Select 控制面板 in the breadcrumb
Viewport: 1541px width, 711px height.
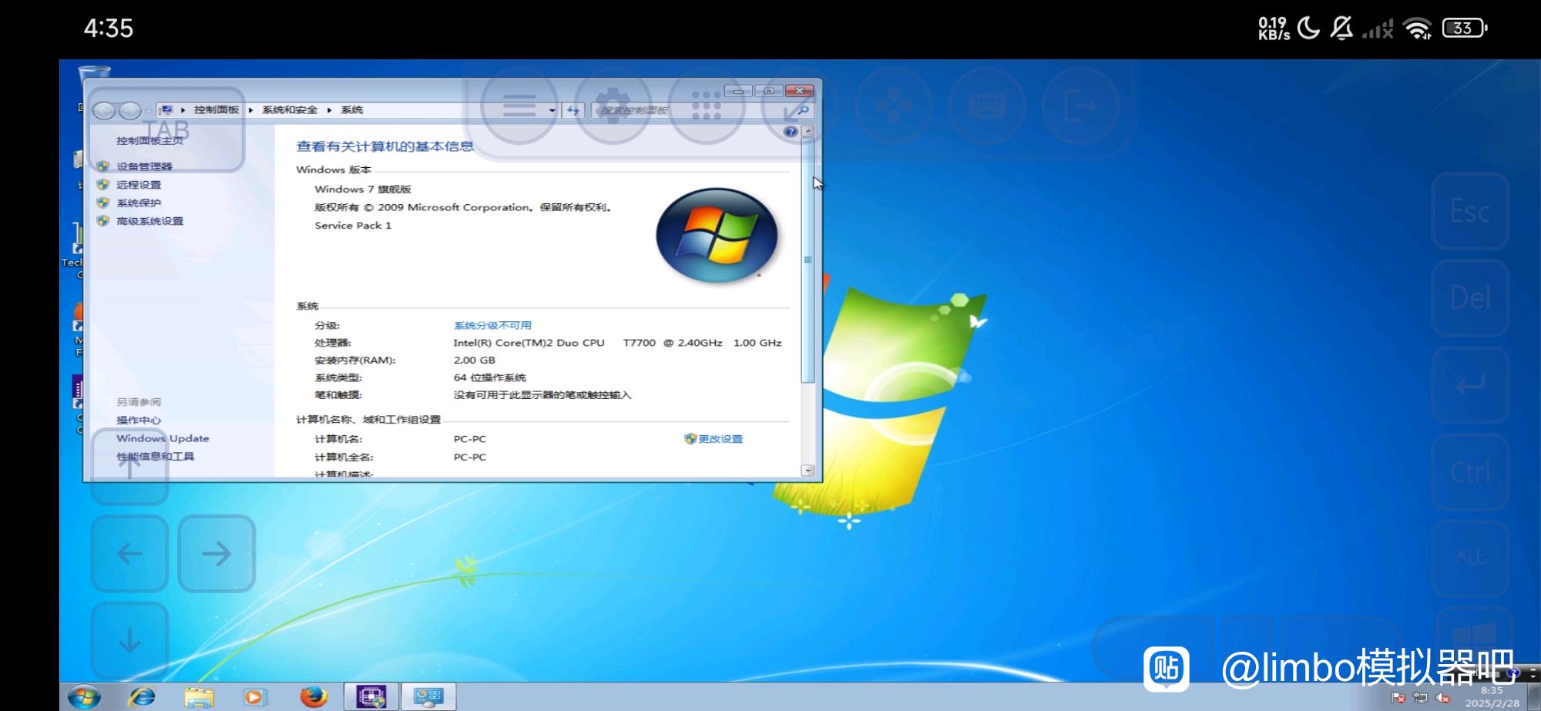click(x=217, y=110)
